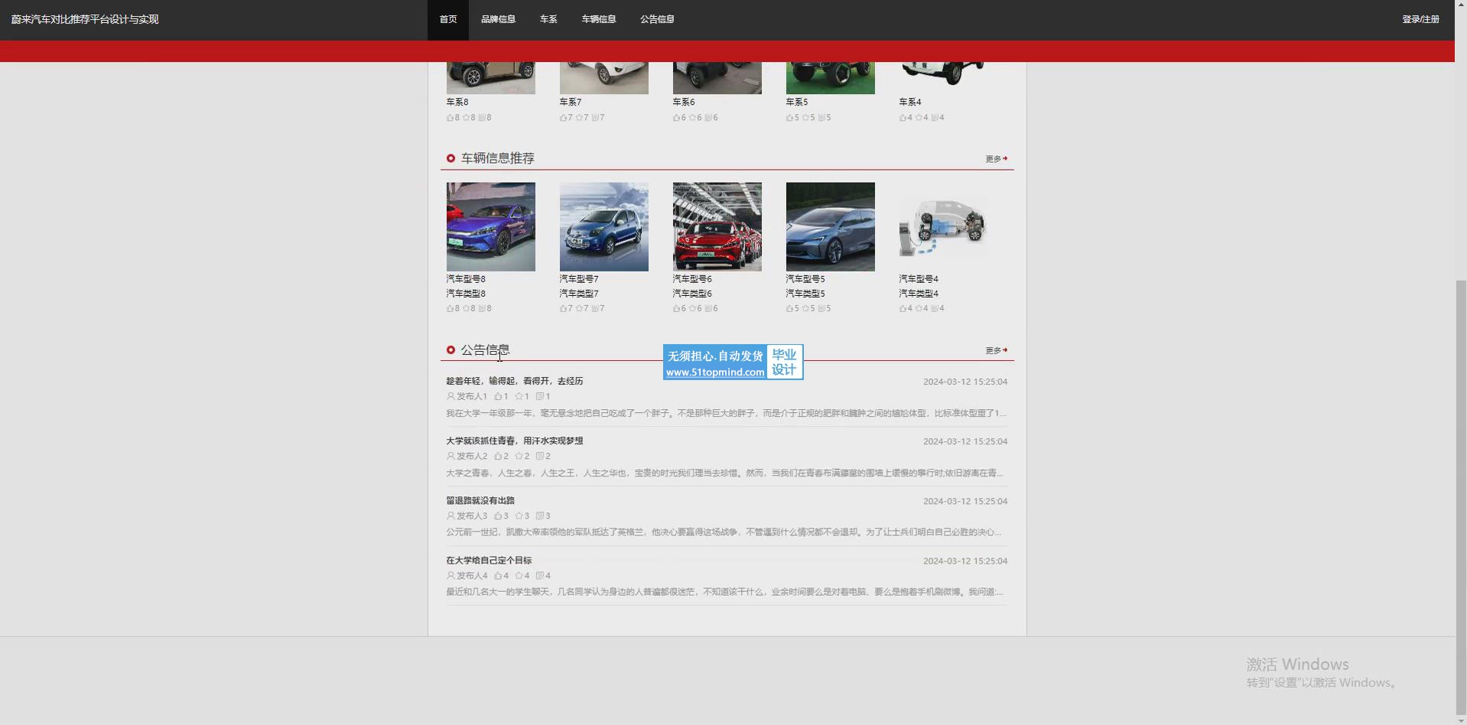Click the 汽车类型4 label
This screenshot has height=725, width=1467.
tap(919, 294)
